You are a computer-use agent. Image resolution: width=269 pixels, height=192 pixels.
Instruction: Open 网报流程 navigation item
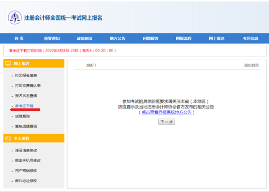point(184,38)
